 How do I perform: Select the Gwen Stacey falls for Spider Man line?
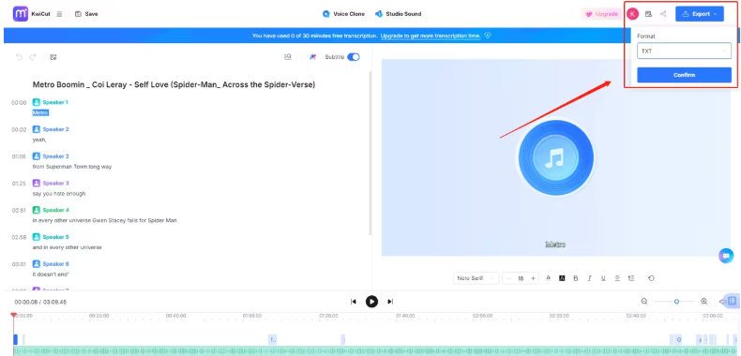104,220
